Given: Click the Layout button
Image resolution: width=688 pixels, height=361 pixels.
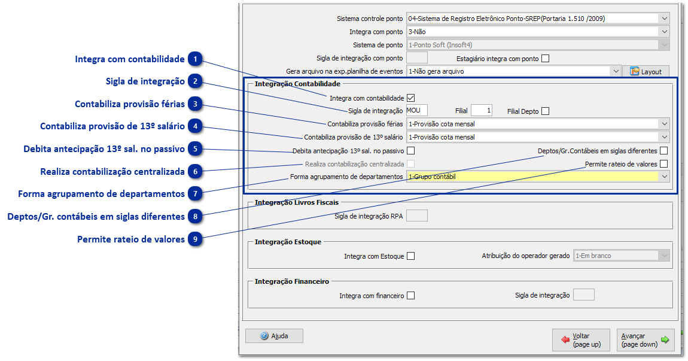Looking at the screenshot, I should pyautogui.click(x=646, y=71).
